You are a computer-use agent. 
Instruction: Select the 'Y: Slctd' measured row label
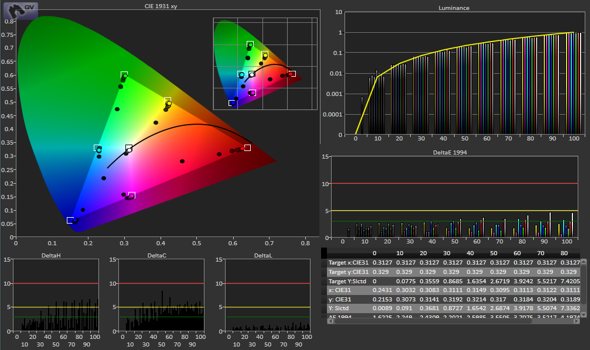[x=339, y=308]
